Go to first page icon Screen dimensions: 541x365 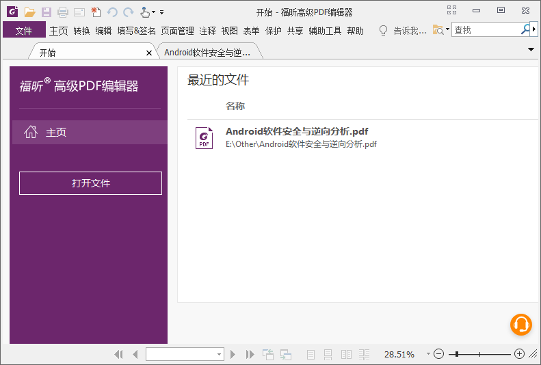pos(118,354)
